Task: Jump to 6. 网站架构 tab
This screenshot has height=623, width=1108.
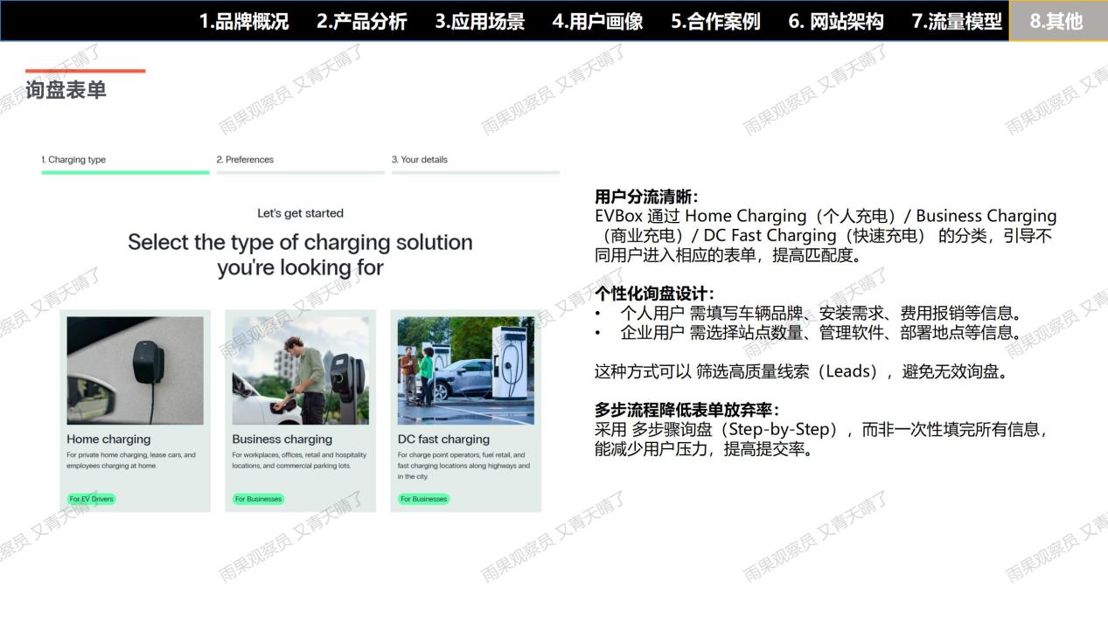Action: pyautogui.click(x=836, y=21)
